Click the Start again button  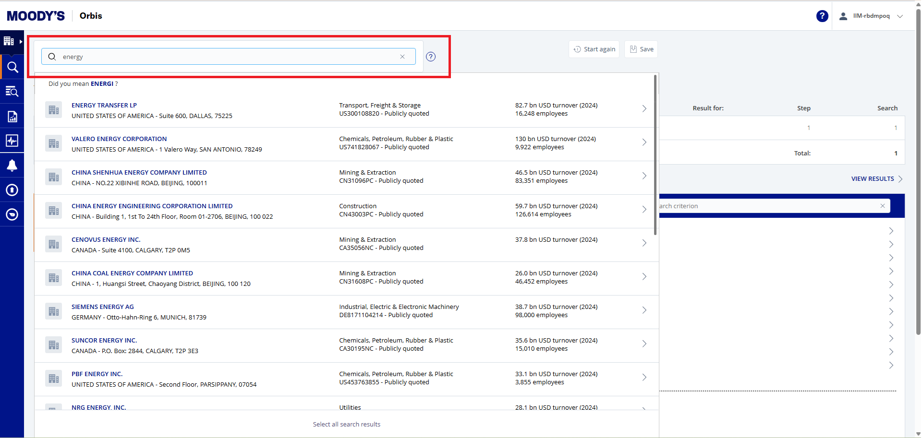(594, 49)
